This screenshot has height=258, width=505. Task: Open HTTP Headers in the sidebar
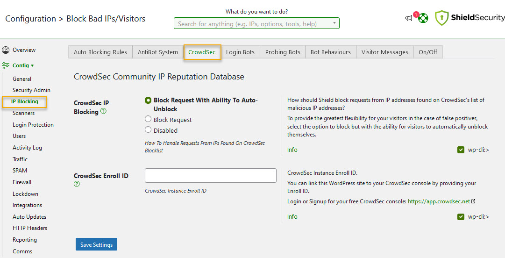tap(29, 228)
